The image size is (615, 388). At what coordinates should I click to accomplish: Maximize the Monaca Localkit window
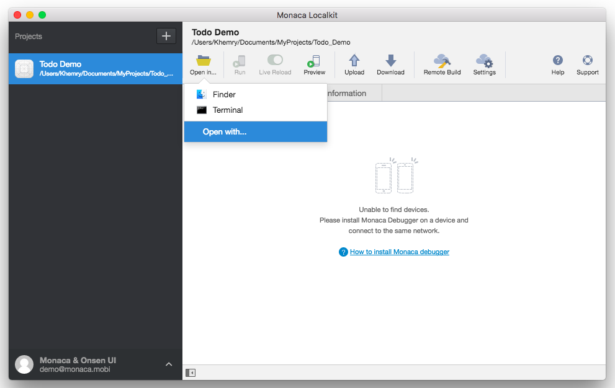coord(42,15)
